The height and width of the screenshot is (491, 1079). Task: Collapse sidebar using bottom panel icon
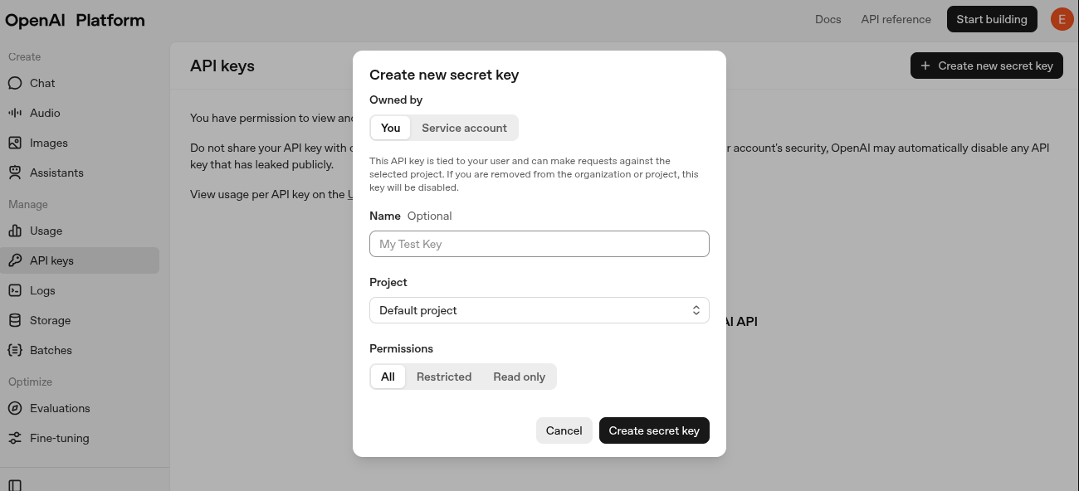(15, 485)
